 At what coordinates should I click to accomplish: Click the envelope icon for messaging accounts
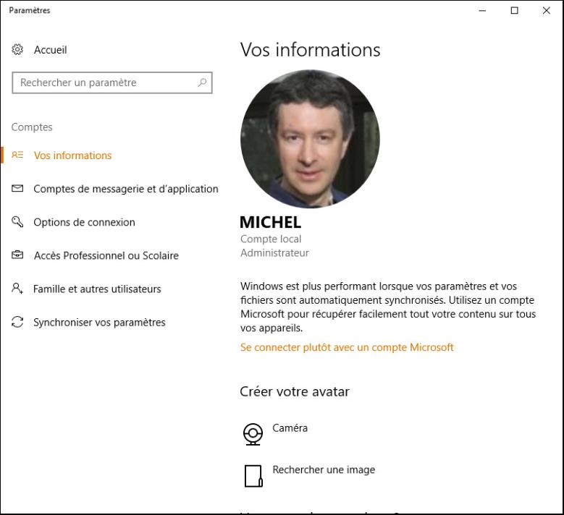click(18, 189)
